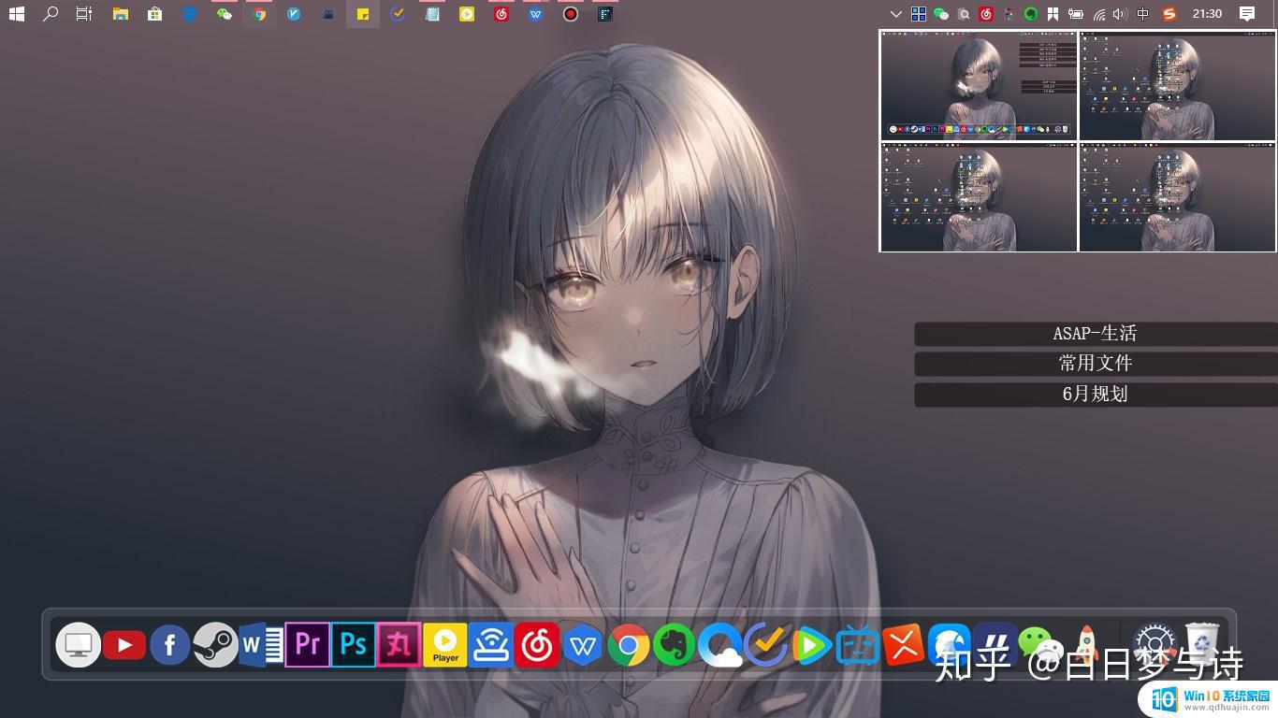
Task: Open NetEase Music tray icon
Action: pos(986,14)
